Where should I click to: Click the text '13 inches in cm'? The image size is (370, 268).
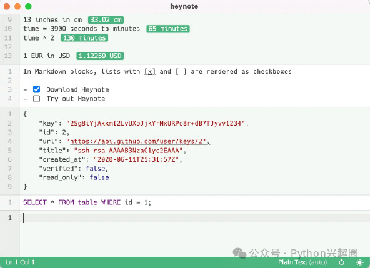pos(52,20)
